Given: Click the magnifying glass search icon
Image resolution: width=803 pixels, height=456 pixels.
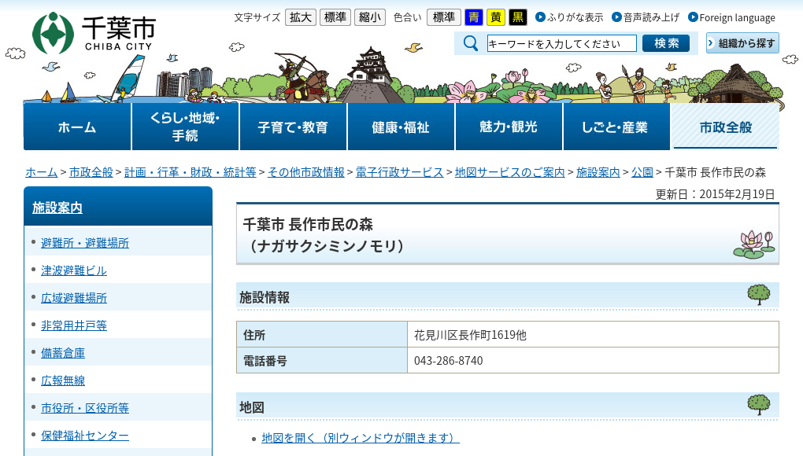Looking at the screenshot, I should (x=469, y=43).
